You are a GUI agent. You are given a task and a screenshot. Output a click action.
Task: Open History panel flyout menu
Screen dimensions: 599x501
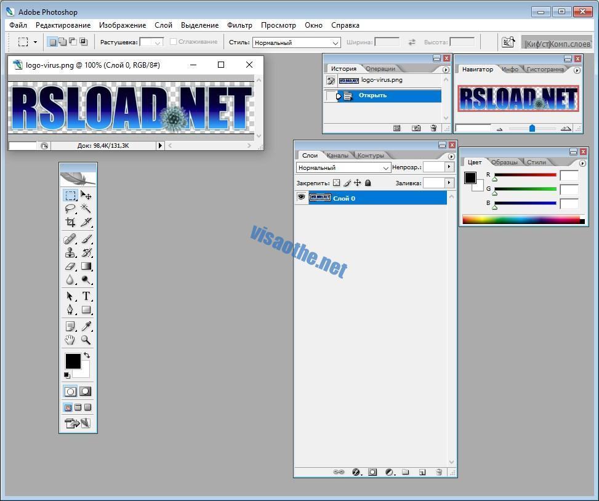coord(446,70)
